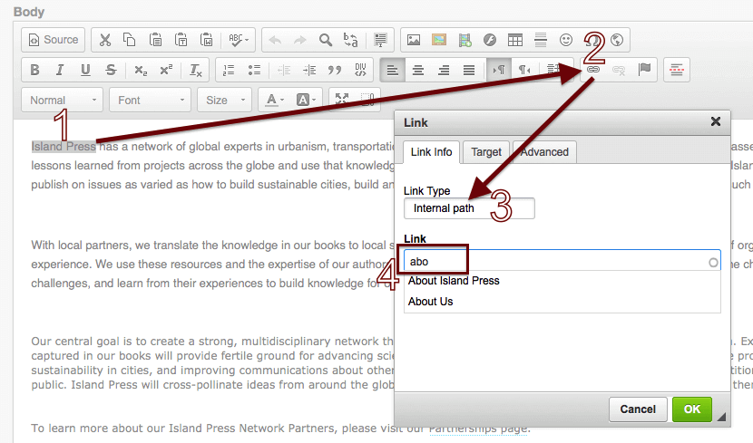Toggle the block quote icon
This screenshot has height=443, width=753.
(x=335, y=70)
